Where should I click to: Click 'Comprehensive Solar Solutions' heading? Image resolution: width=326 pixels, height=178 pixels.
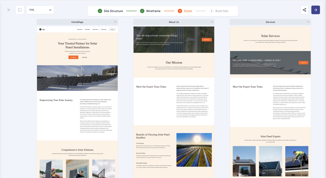click(x=77, y=150)
